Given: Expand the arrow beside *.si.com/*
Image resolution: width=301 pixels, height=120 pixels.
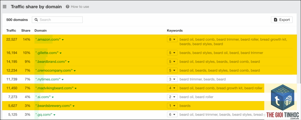Looking at the screenshot, I should (53, 97).
